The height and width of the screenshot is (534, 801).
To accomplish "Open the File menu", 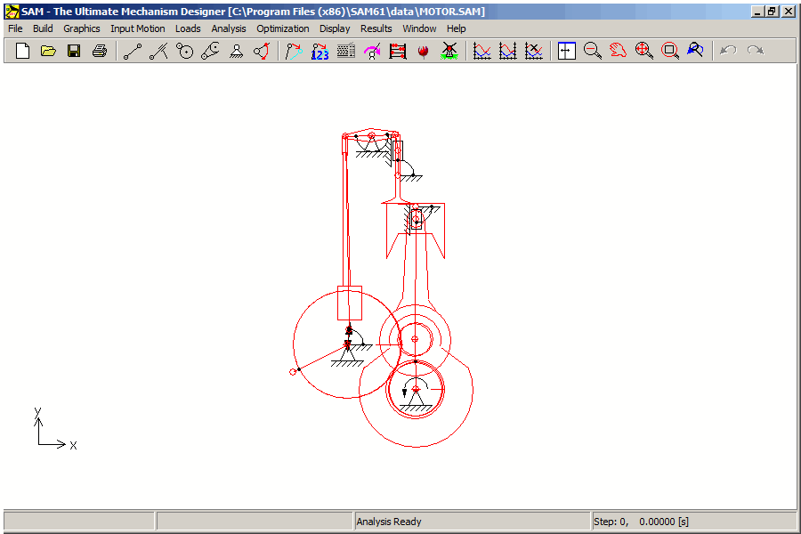I will click(15, 28).
